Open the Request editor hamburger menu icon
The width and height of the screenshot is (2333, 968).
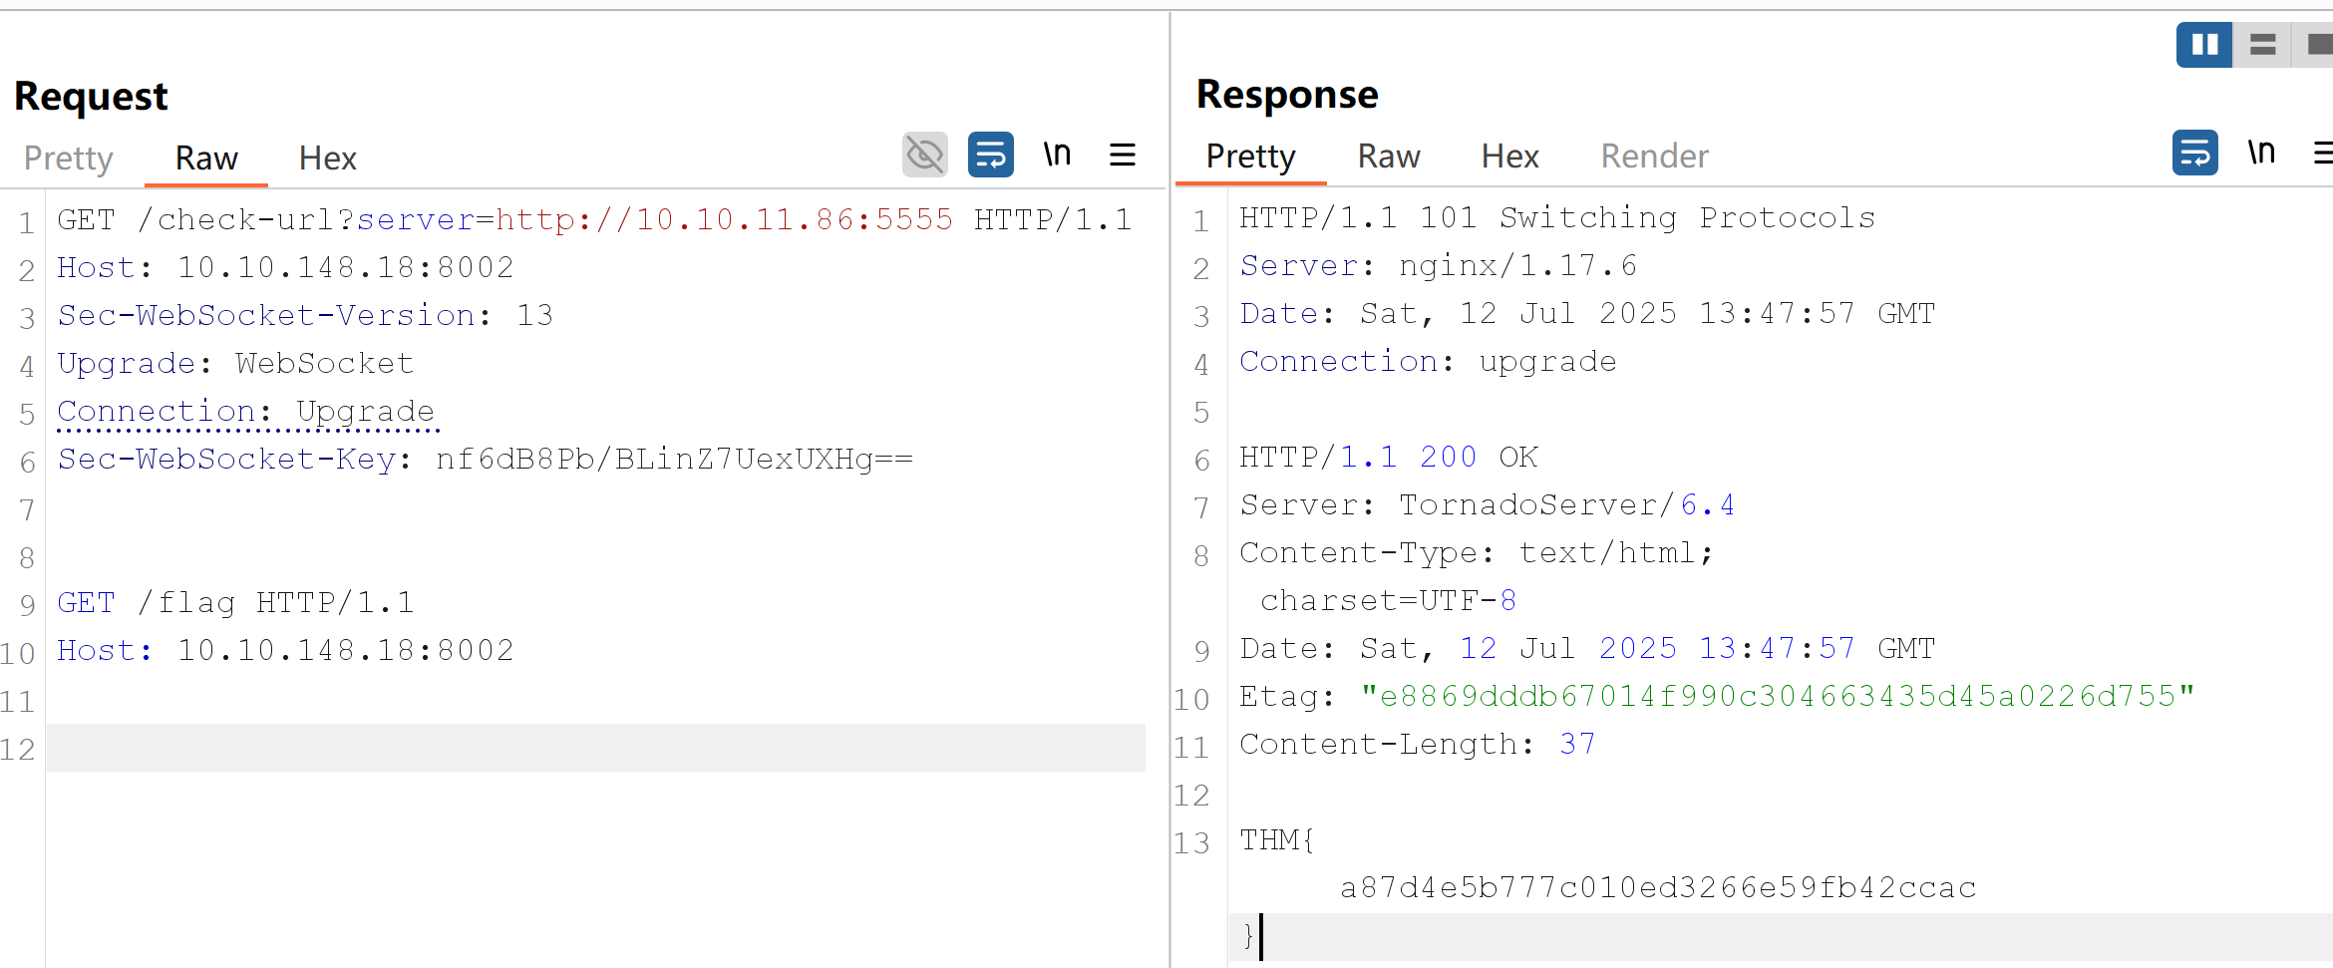(1123, 155)
